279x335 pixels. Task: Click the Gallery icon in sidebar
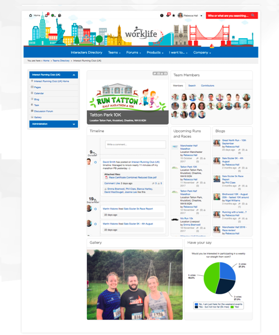point(32,117)
